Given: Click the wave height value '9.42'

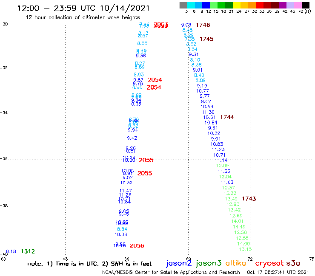Looking at the screenshot, I should click(132, 138).
